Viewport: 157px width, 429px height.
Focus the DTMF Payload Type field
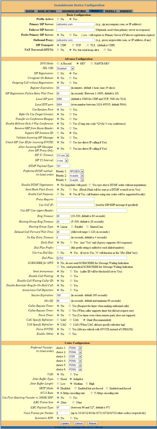click(63, 166)
